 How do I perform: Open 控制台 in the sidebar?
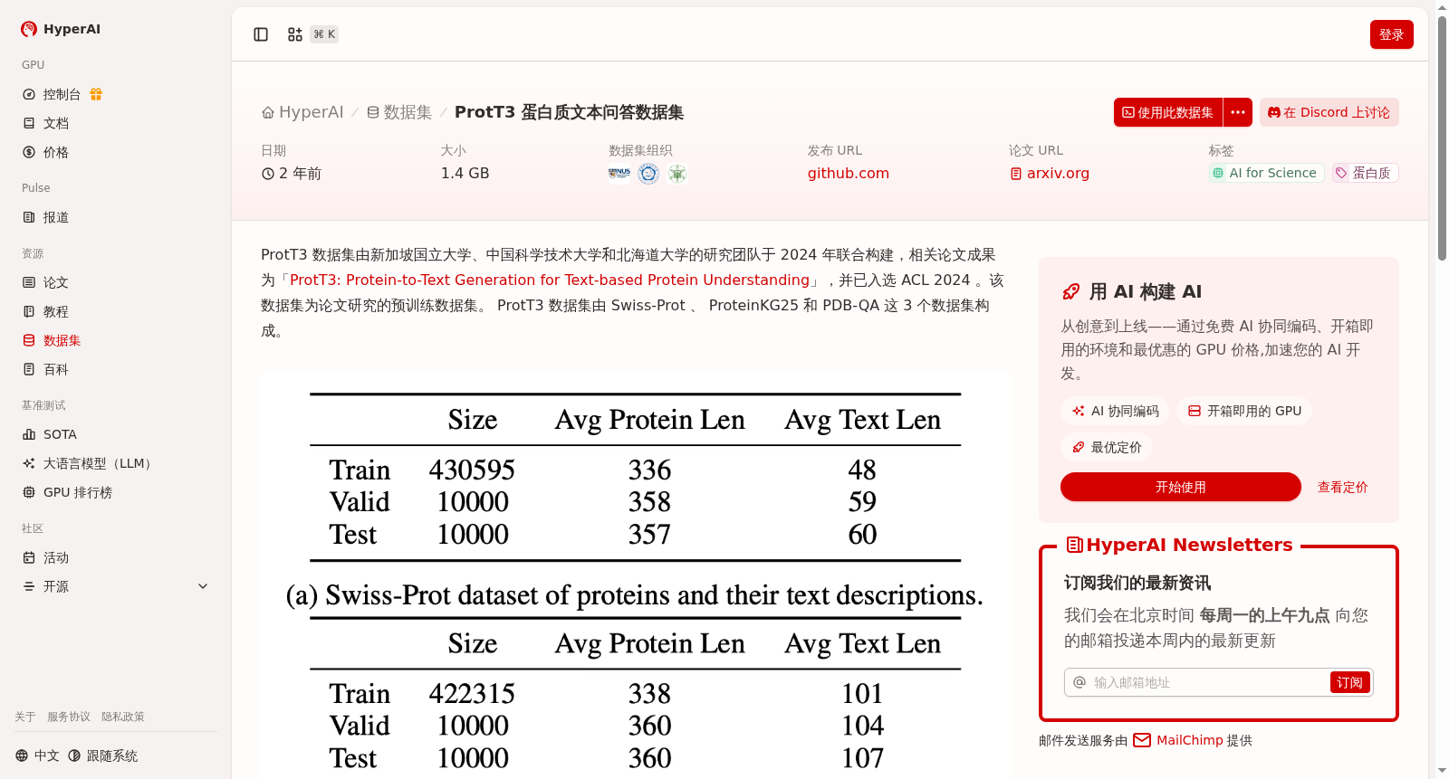(x=62, y=94)
